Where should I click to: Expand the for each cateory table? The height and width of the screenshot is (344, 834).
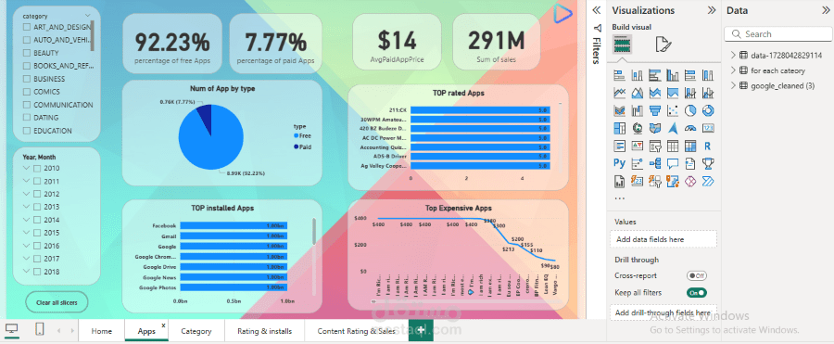(x=733, y=70)
